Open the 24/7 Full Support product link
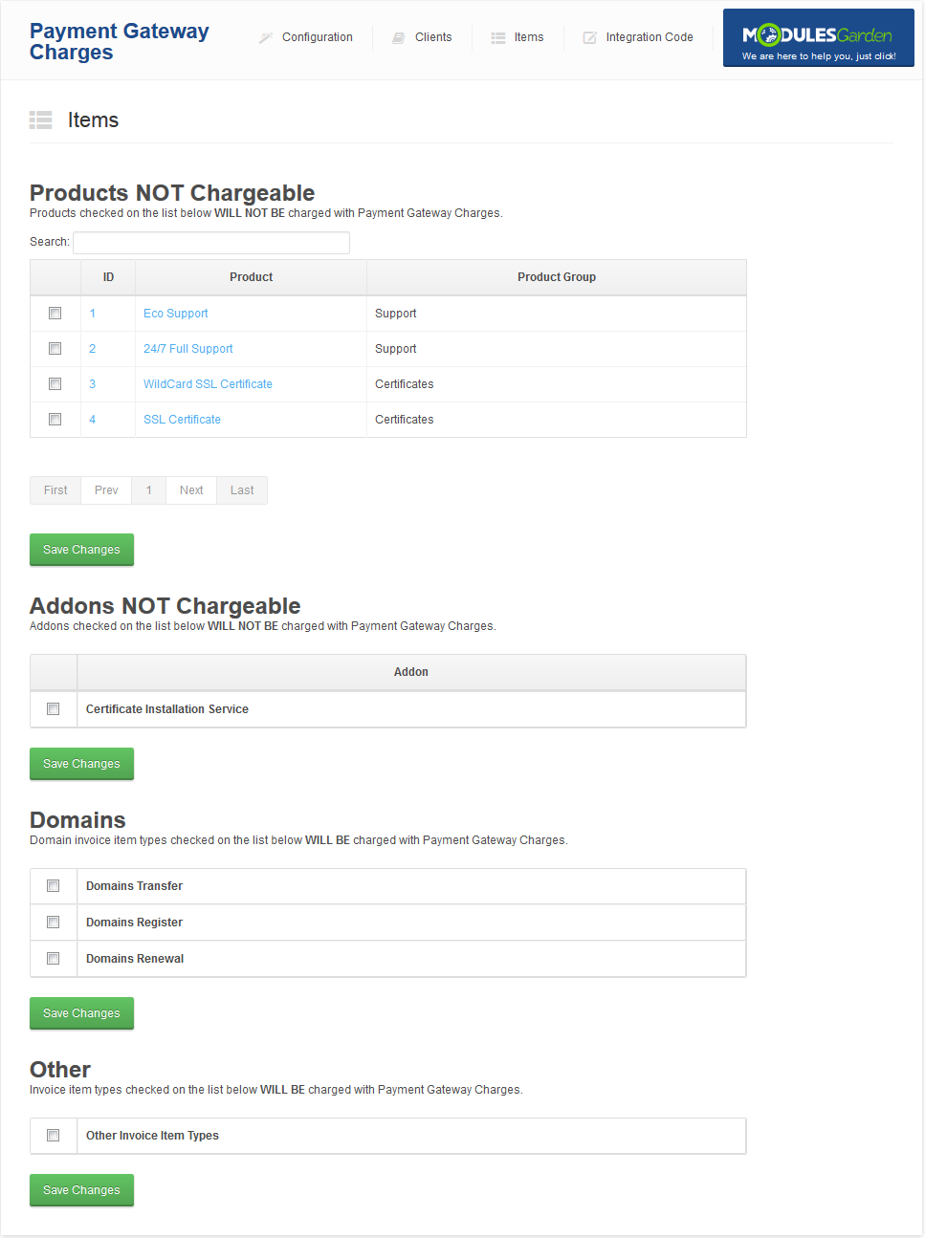 188,349
